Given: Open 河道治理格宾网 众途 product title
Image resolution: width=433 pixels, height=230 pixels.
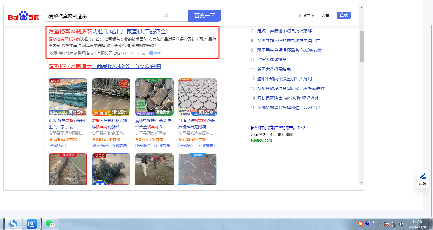Looking at the screenshot, I should tap(197, 124).
